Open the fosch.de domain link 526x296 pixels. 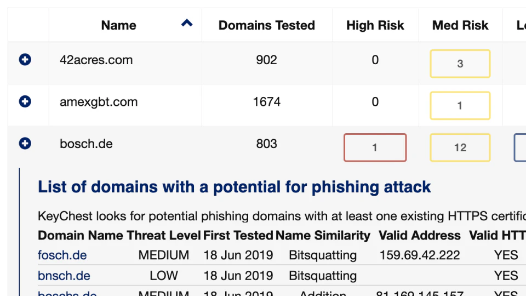click(62, 255)
